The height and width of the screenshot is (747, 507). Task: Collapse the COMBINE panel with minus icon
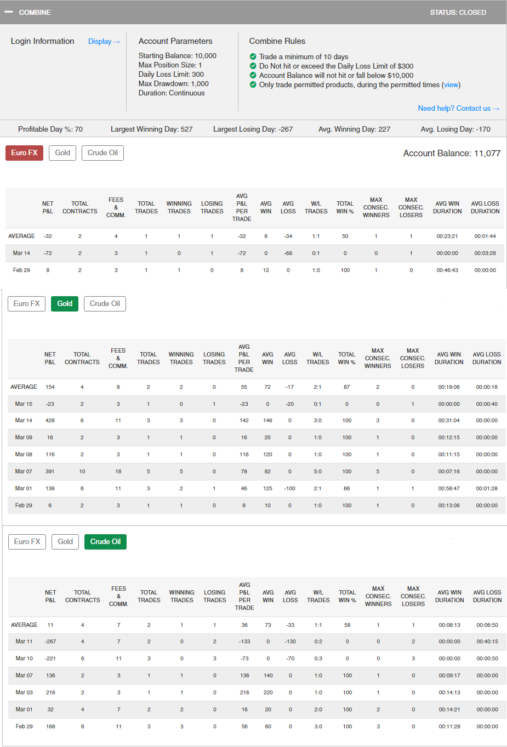tap(9, 12)
